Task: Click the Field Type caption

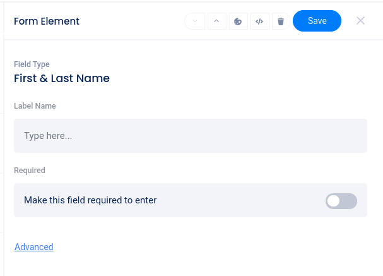Action: coord(32,64)
